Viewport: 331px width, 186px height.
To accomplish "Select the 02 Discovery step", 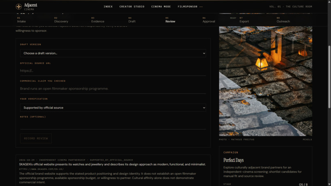I will [x=61, y=20].
